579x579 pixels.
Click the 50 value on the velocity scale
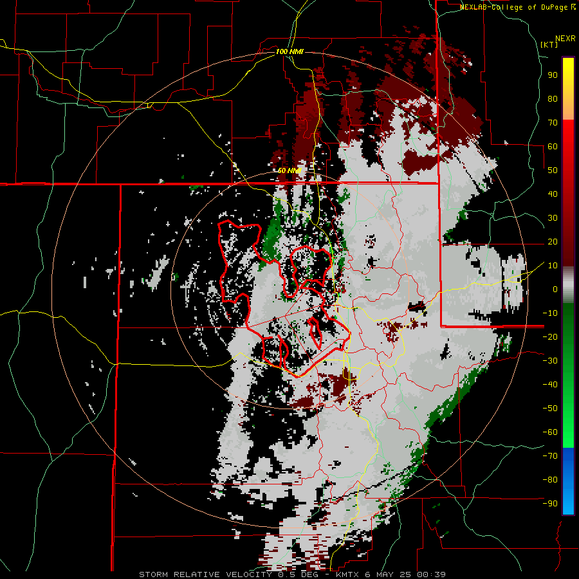(553, 170)
